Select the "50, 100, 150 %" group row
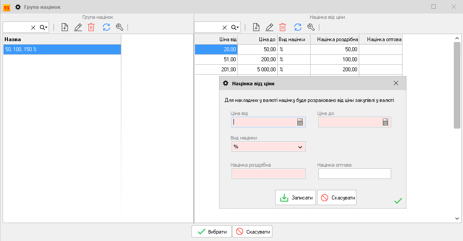The height and width of the screenshot is (241, 463). tap(61, 49)
